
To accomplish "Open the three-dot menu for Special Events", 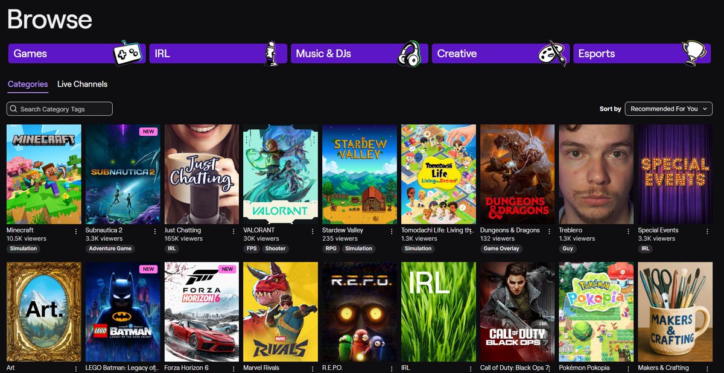I will 707,231.
